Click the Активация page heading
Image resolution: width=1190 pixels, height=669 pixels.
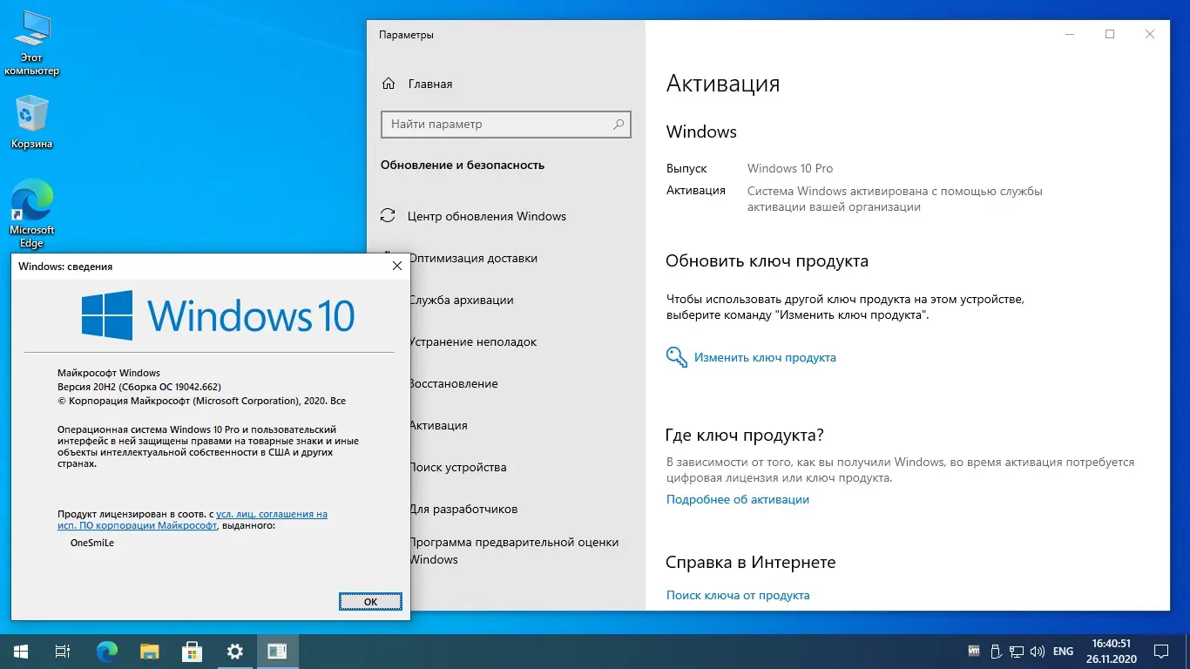coord(723,84)
